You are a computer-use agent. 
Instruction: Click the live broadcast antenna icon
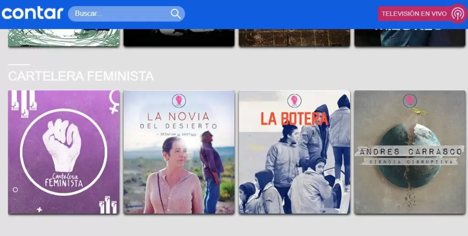tap(457, 14)
